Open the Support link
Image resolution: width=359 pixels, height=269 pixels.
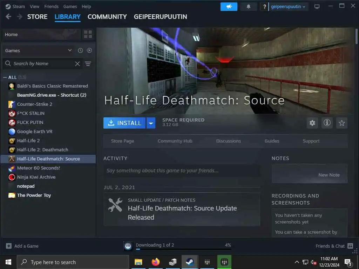pos(311,141)
